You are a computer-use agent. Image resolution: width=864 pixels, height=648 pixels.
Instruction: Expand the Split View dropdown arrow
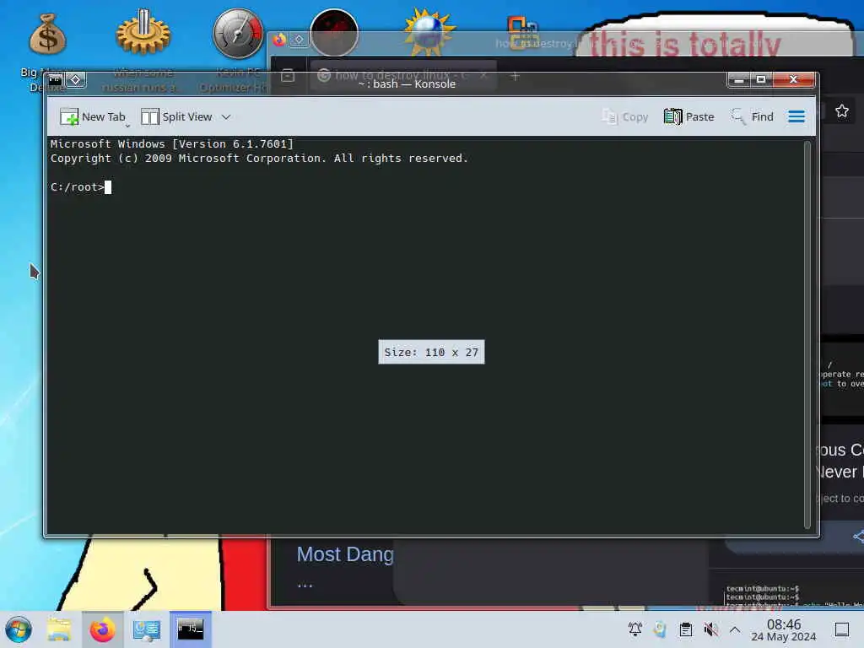point(226,116)
